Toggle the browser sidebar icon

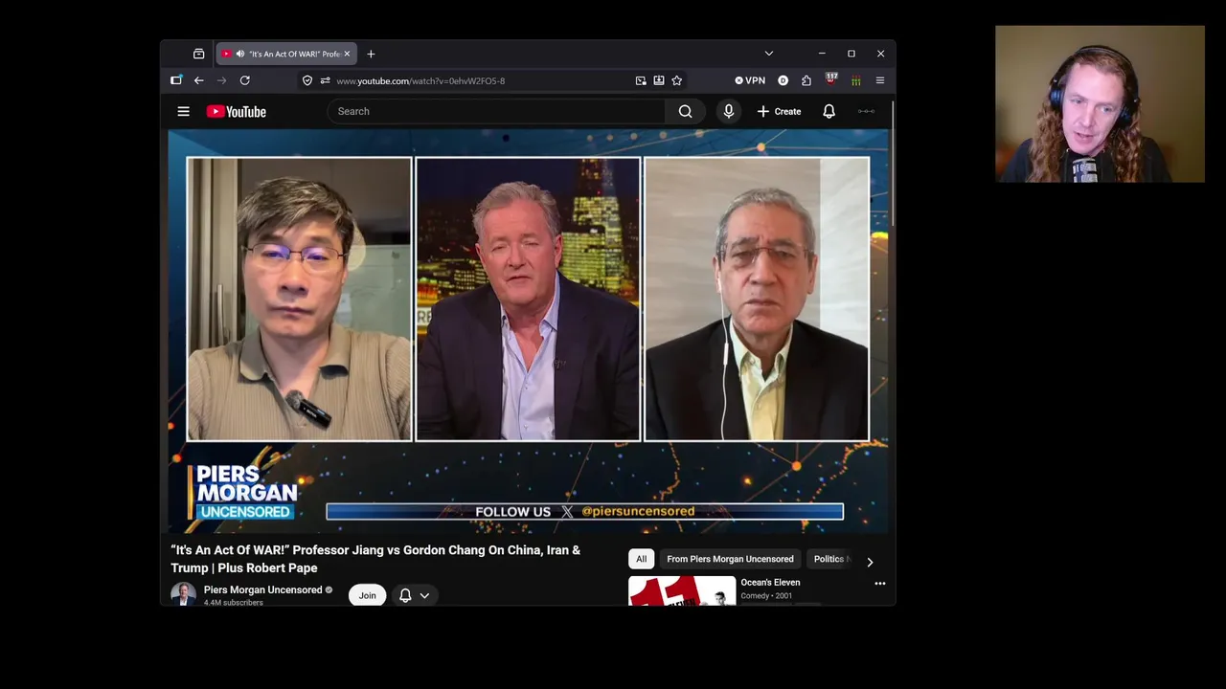(x=176, y=80)
